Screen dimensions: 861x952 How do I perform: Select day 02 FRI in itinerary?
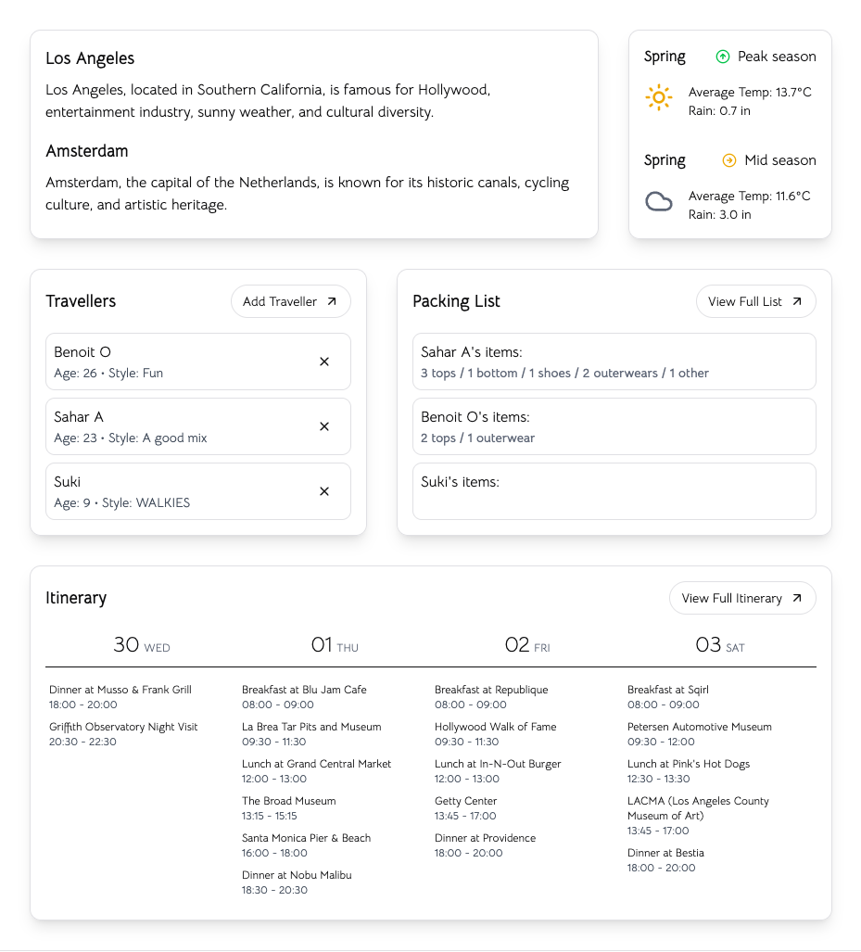tap(527, 645)
